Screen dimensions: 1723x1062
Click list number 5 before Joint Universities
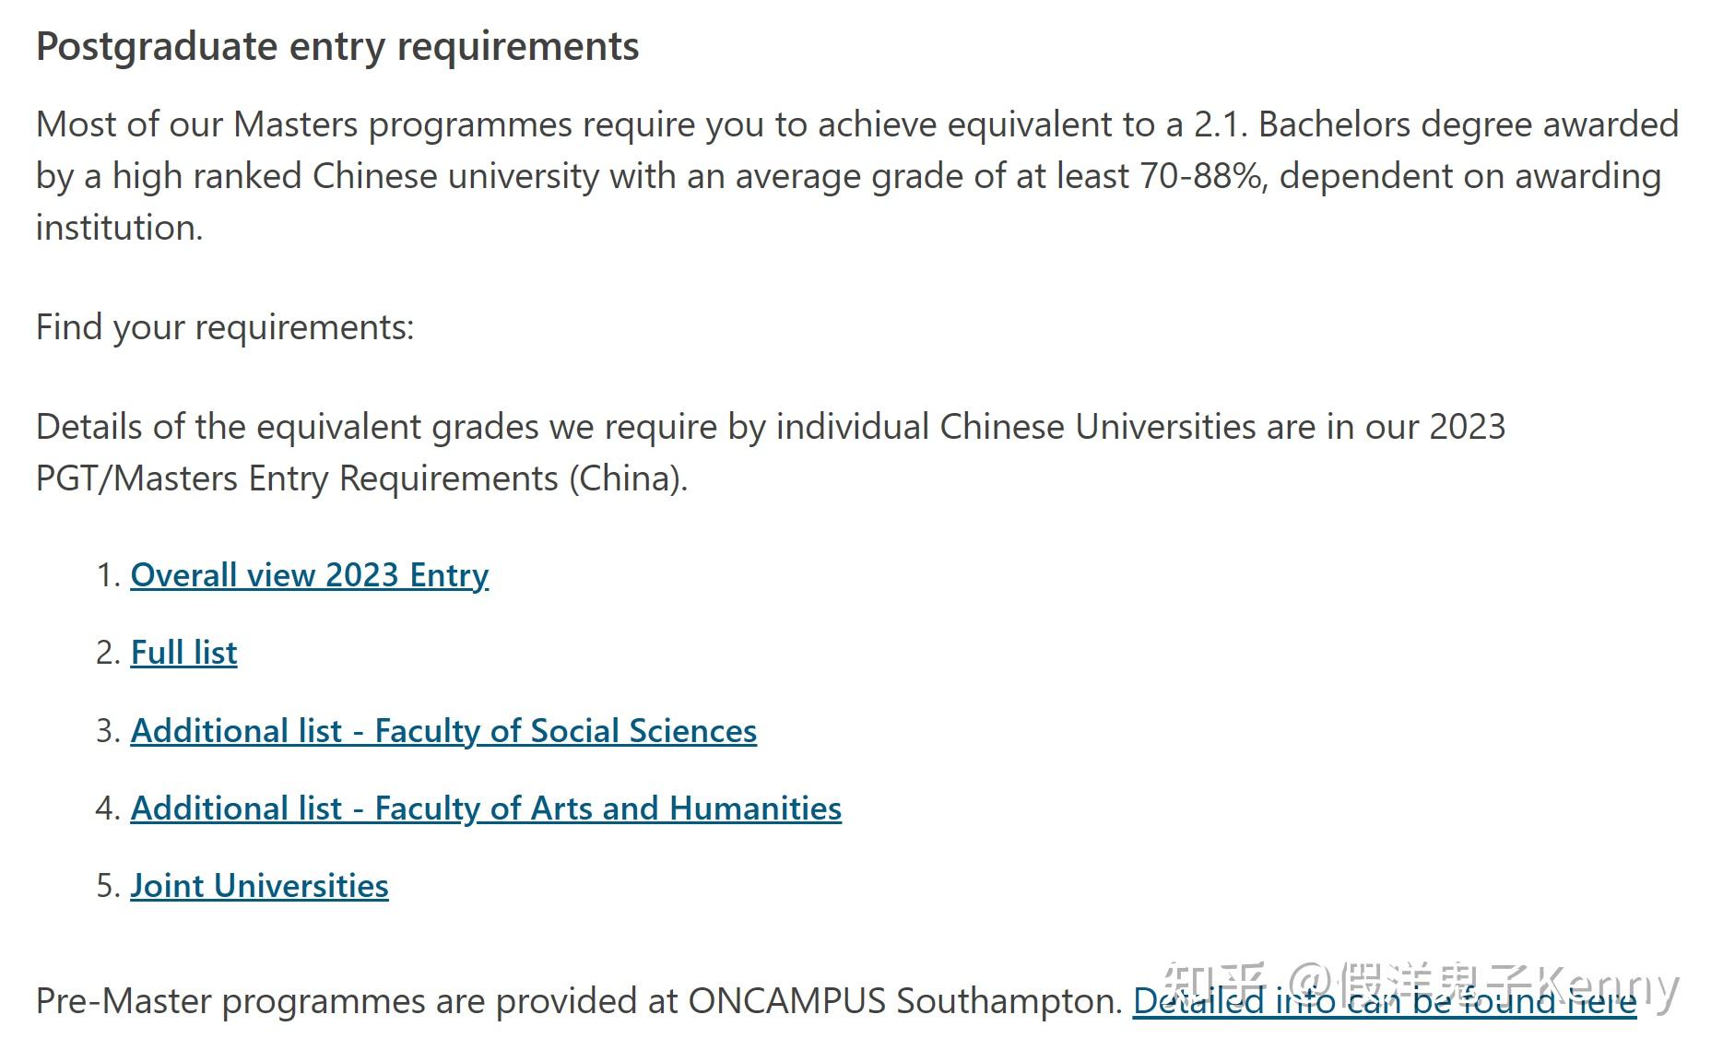coord(108,886)
